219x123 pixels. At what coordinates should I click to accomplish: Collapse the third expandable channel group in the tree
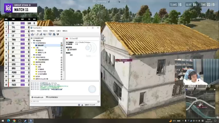coord(32,57)
